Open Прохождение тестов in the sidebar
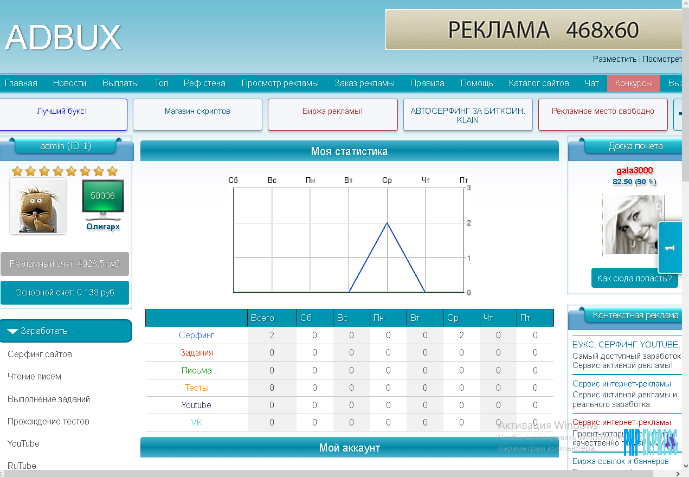This screenshot has height=477, width=689. click(x=48, y=421)
